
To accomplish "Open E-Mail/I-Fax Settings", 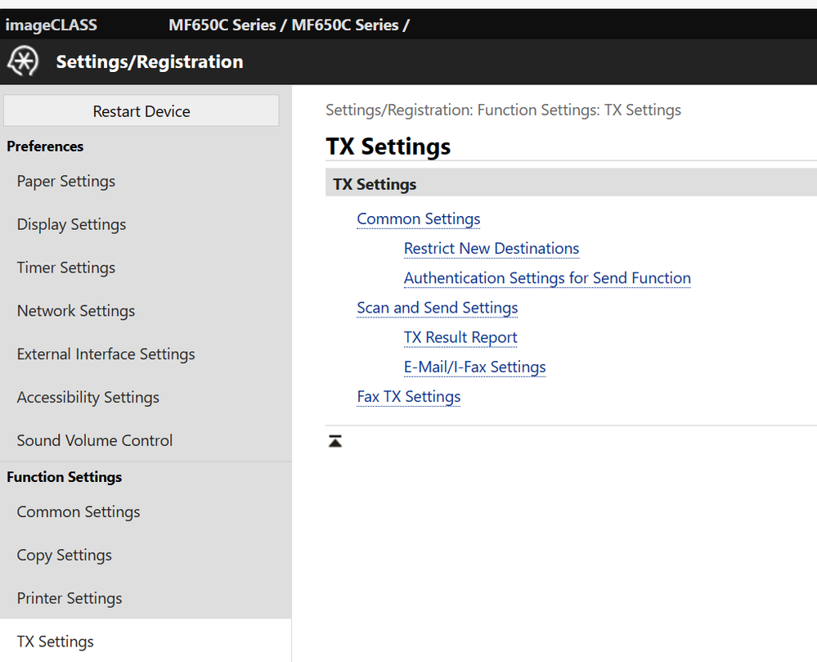I will (x=474, y=367).
